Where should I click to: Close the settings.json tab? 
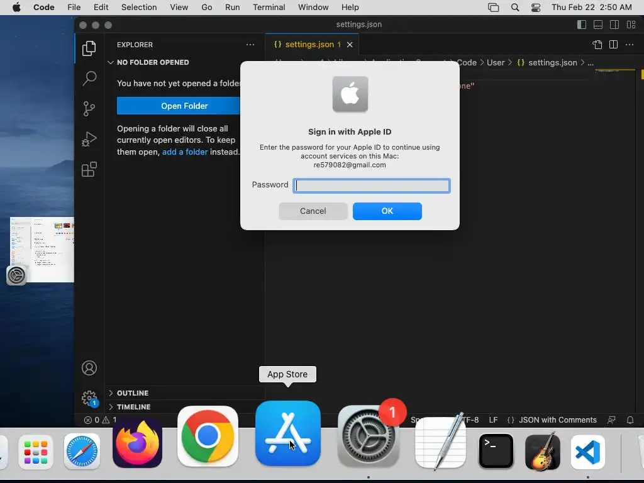click(x=350, y=45)
